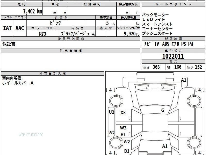206x155 pixels.
Task: Select the recycle deposit 9,920円
Action: click(132, 34)
